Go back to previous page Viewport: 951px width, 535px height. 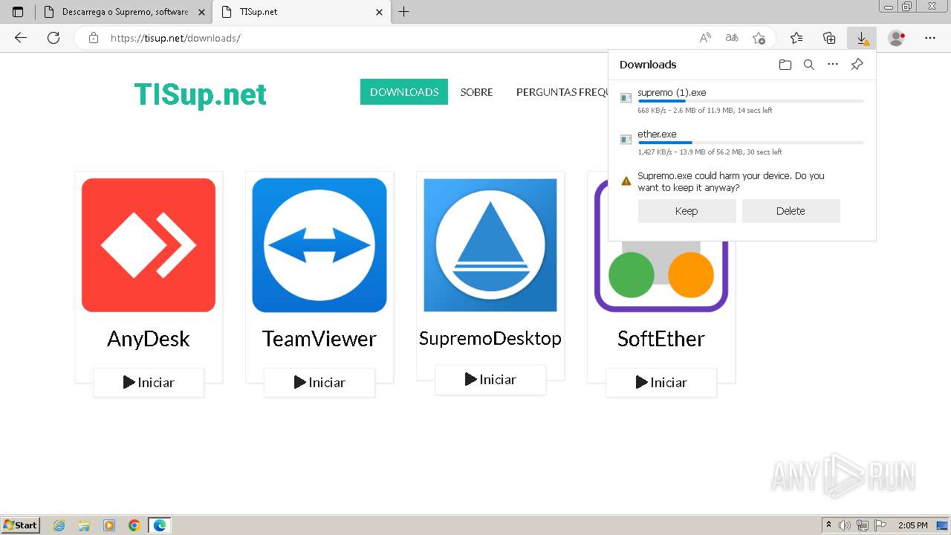[x=21, y=38]
